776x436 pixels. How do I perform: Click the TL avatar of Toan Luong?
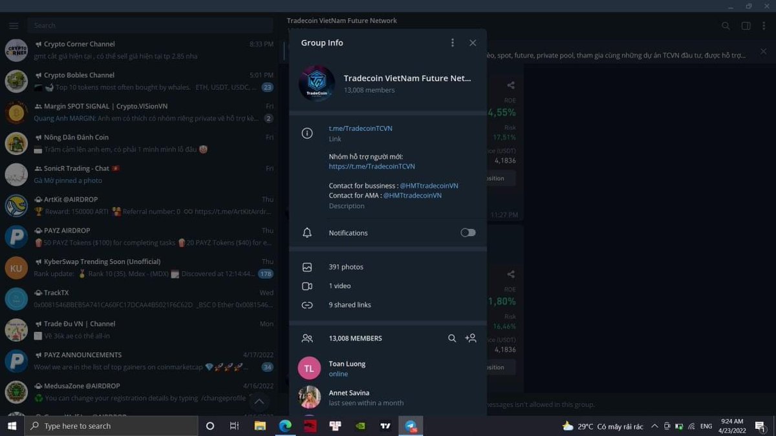309,368
